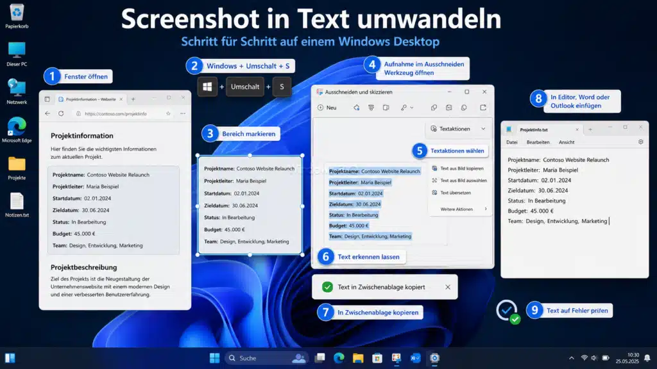Add a new tab in the text editor
Screen dimensions: 657x369
click(590, 129)
